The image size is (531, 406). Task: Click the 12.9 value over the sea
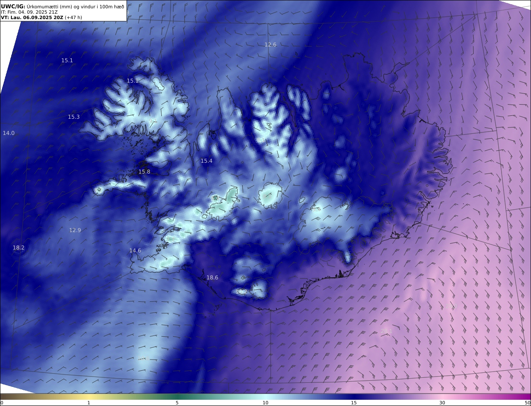point(75,230)
